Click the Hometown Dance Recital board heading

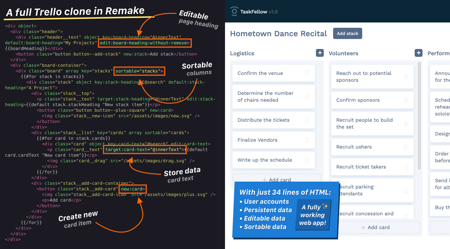pyautogui.click(x=278, y=33)
